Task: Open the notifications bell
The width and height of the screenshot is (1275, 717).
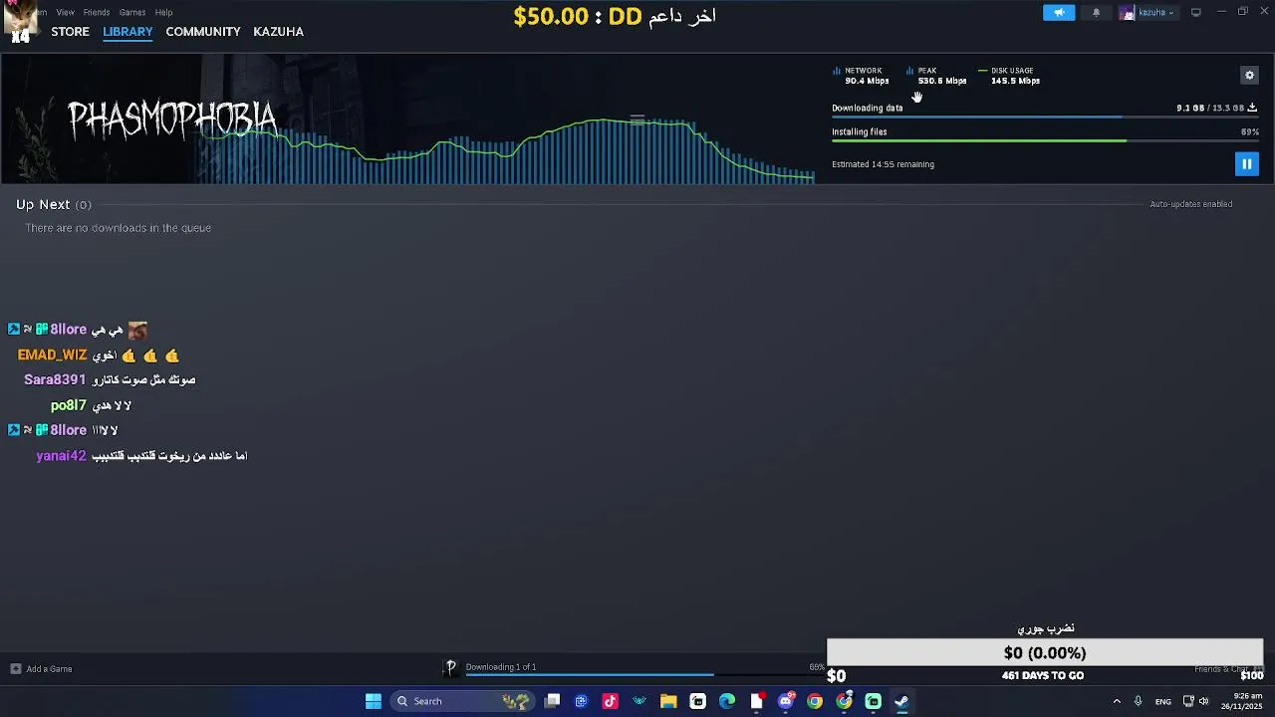Action: [1097, 12]
